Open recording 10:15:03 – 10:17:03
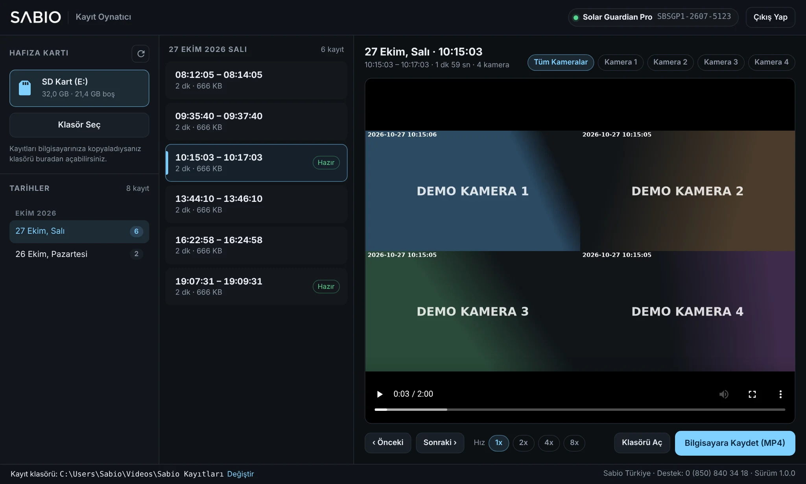 (256, 163)
